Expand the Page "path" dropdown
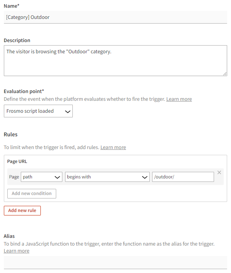Screen dimensions: 231x273 point(42,177)
